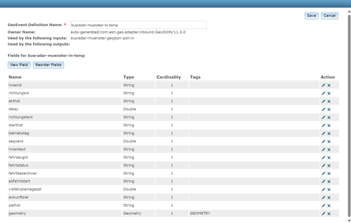Save the GeoEvent Definition
The height and width of the screenshot is (223, 351).
312,16
